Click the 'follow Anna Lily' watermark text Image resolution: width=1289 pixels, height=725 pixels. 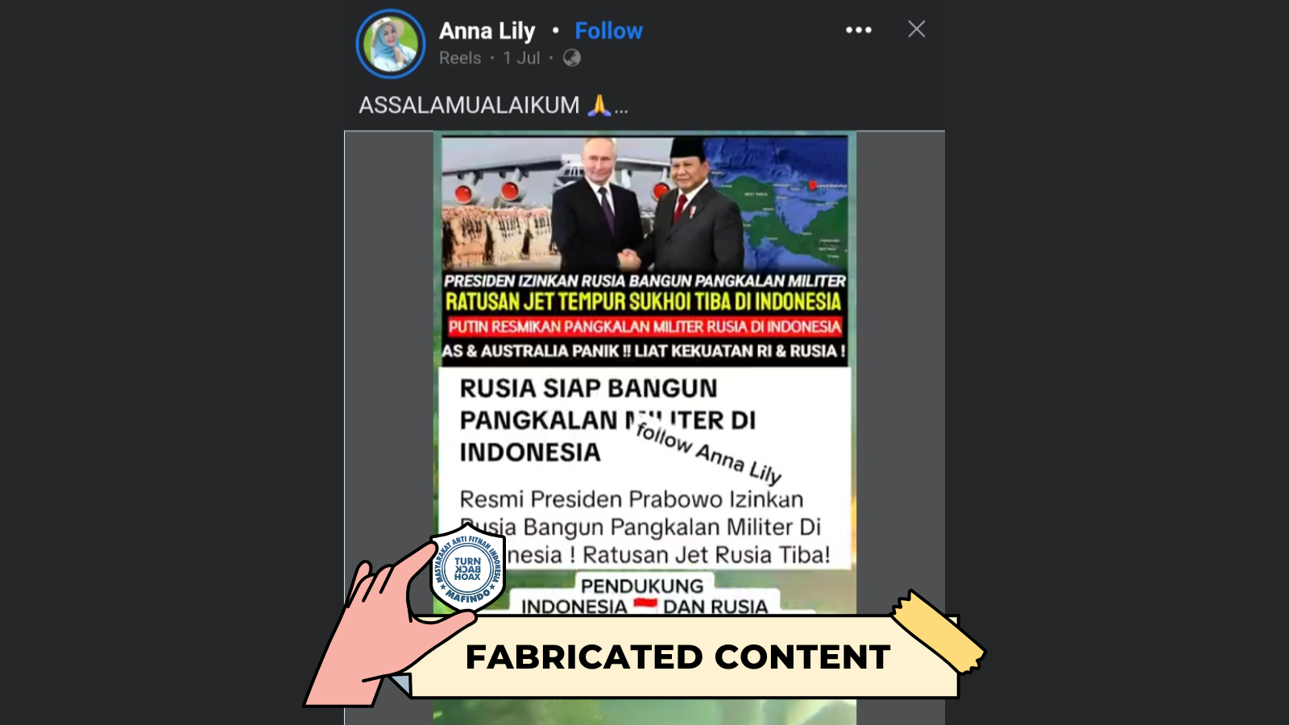point(709,451)
